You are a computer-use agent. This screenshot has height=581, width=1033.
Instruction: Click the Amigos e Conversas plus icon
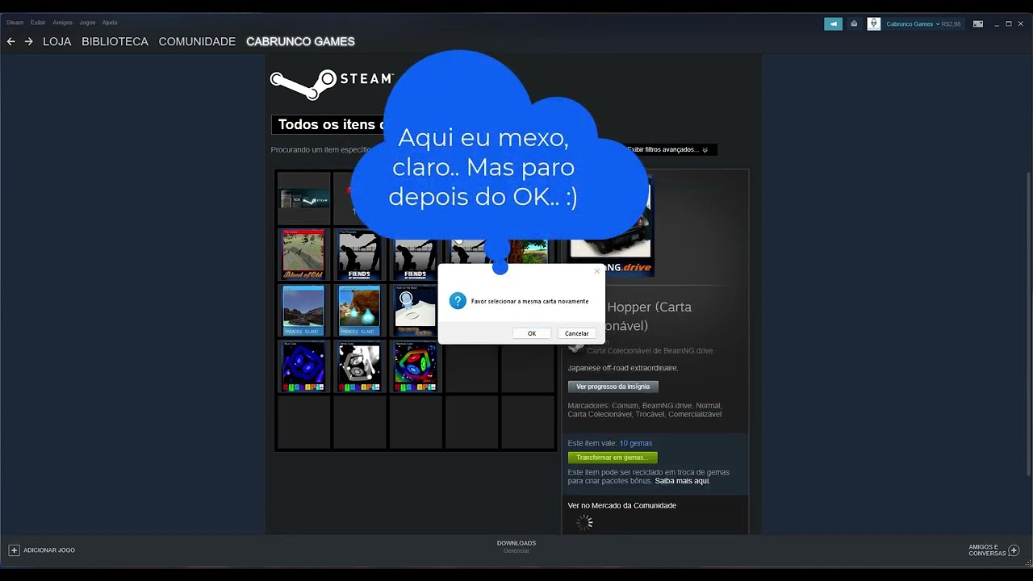(x=1014, y=550)
